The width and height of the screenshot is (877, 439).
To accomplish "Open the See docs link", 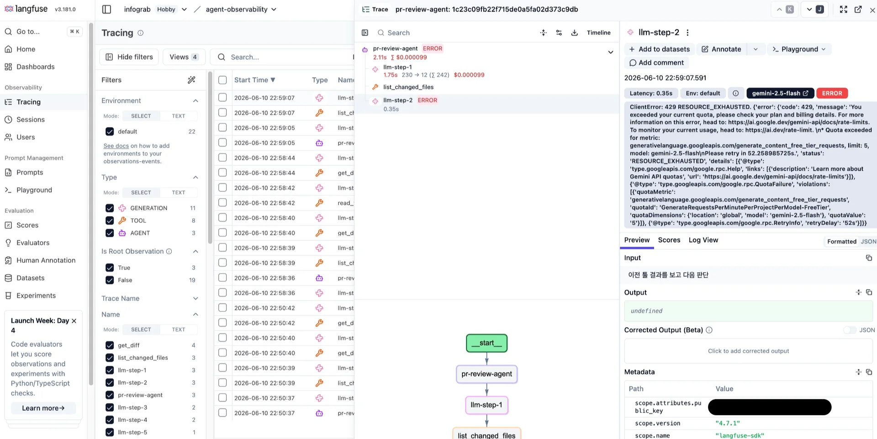I will 116,146.
